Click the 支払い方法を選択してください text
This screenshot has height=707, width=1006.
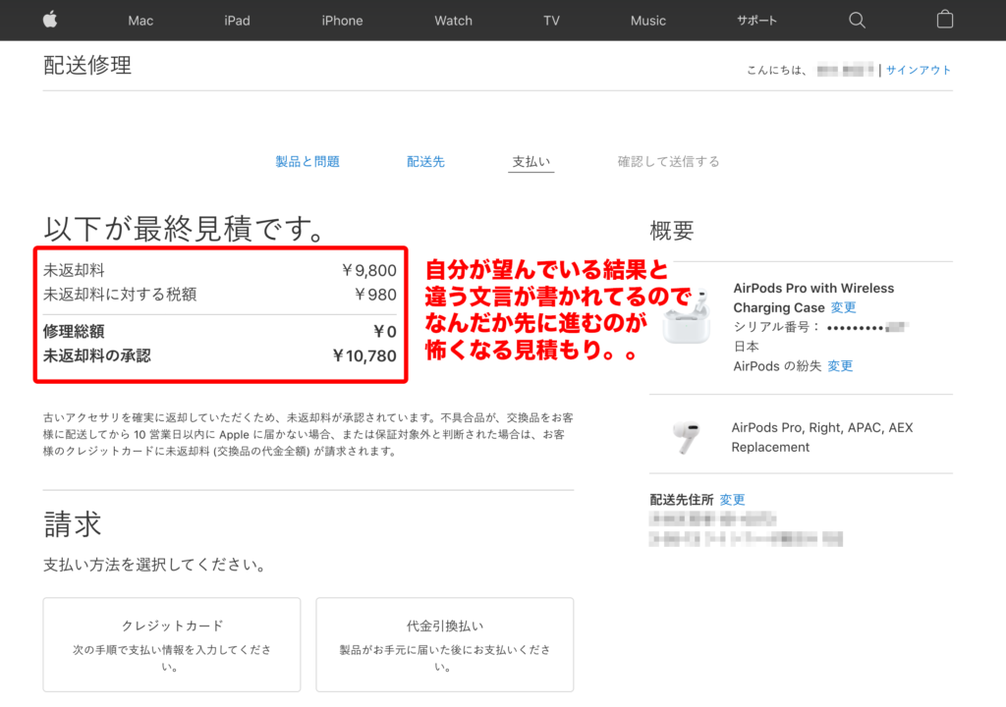[x=154, y=565]
